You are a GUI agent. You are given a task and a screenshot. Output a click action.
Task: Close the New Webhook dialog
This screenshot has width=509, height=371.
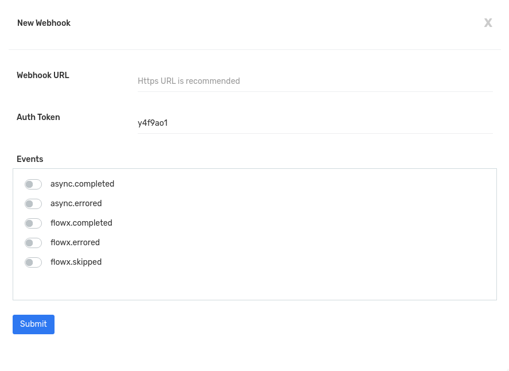coord(488,23)
